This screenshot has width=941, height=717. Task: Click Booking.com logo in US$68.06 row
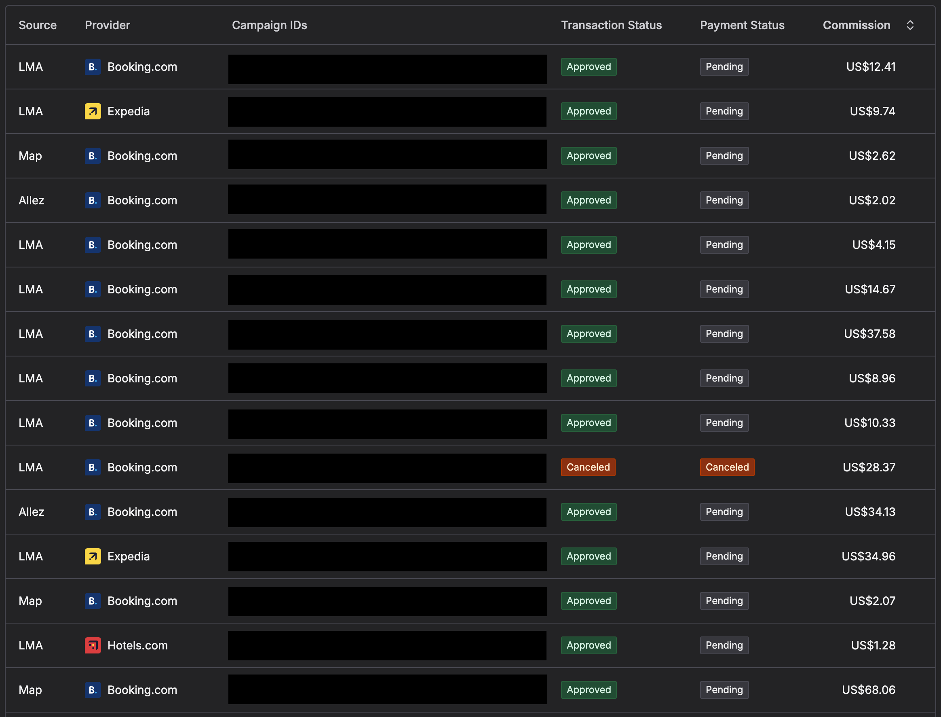[x=93, y=689]
